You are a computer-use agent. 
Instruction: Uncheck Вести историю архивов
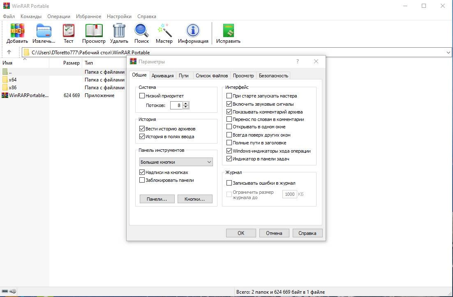click(x=142, y=129)
